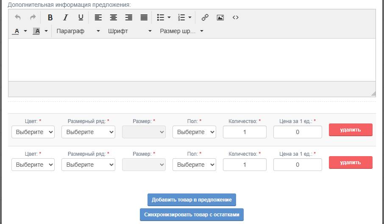Grab the editor resize handle
The height and width of the screenshot is (224, 384).
point(373,93)
